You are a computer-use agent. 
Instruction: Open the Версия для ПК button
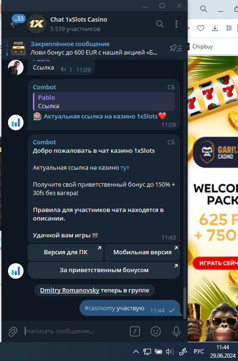(66, 252)
